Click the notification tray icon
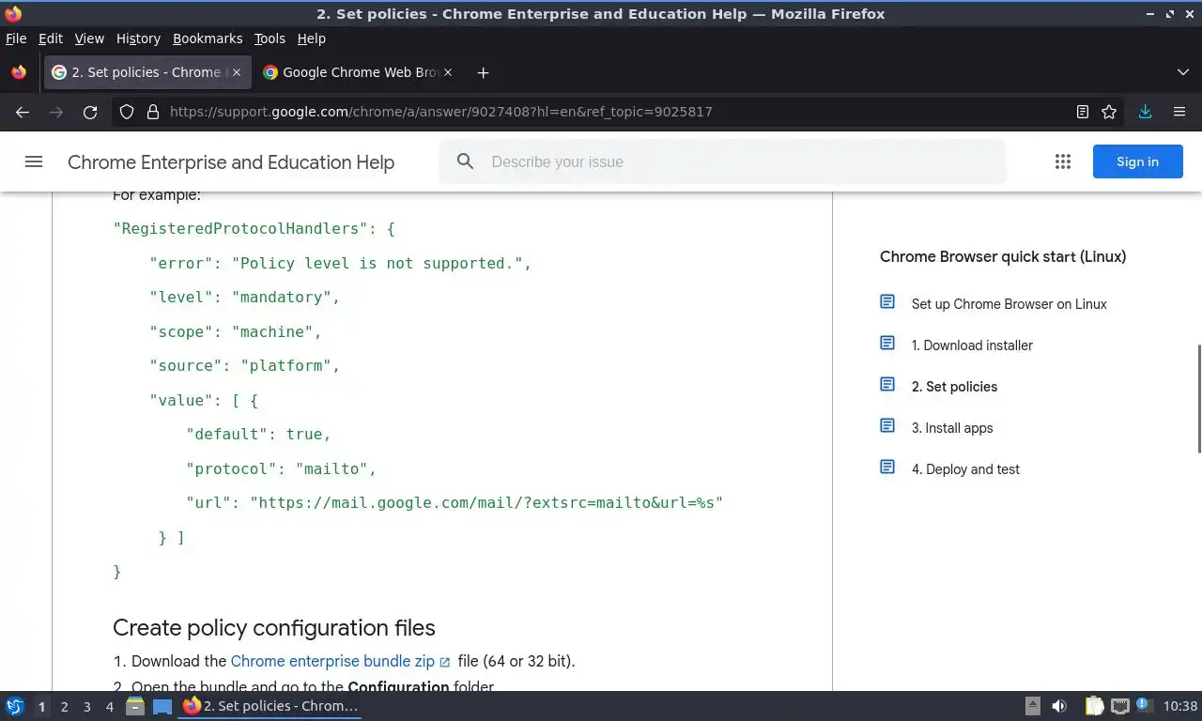The image size is (1202, 721). [1144, 705]
